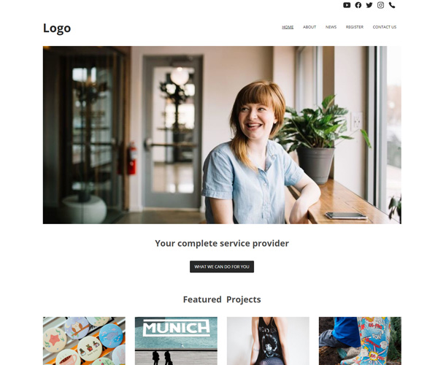Open the colorful badges project thumbnail

84,341
